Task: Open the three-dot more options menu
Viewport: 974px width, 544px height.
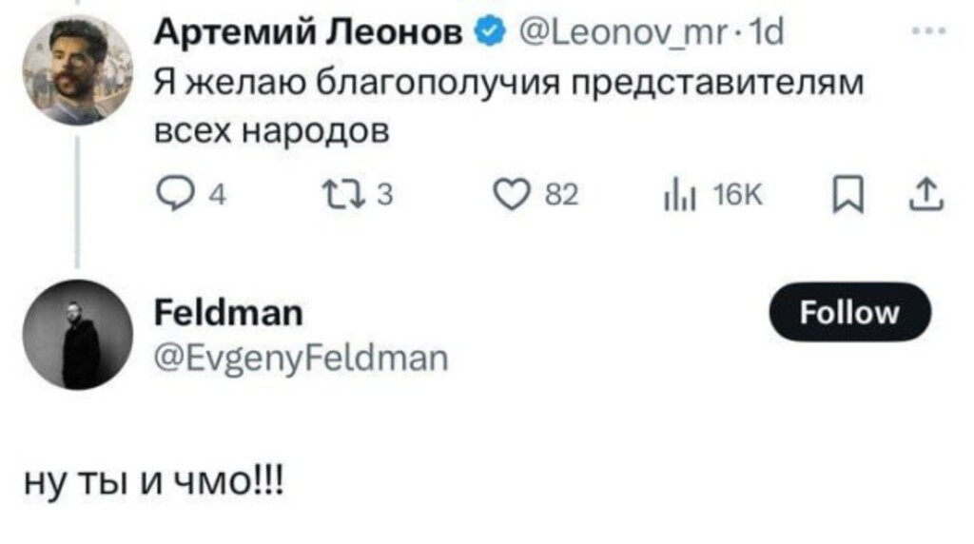Action: pyautogui.click(x=925, y=34)
